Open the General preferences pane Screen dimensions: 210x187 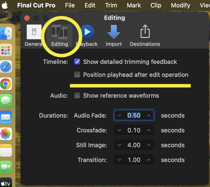(34, 35)
